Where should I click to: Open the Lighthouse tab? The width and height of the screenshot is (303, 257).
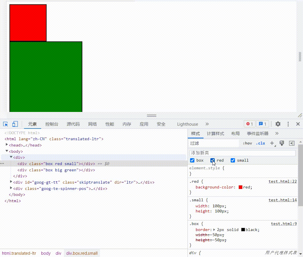[188, 124]
